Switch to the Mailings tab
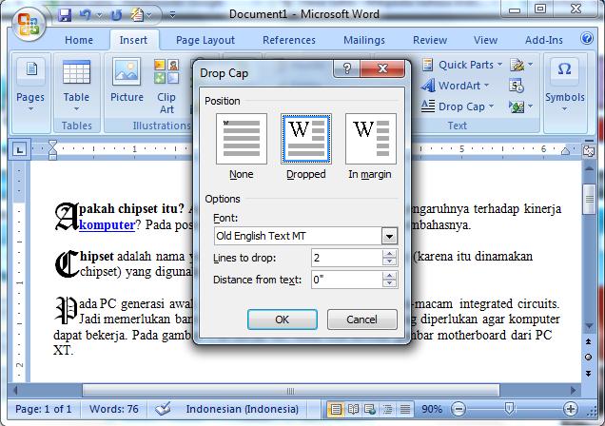This screenshot has width=605, height=426. (x=364, y=40)
